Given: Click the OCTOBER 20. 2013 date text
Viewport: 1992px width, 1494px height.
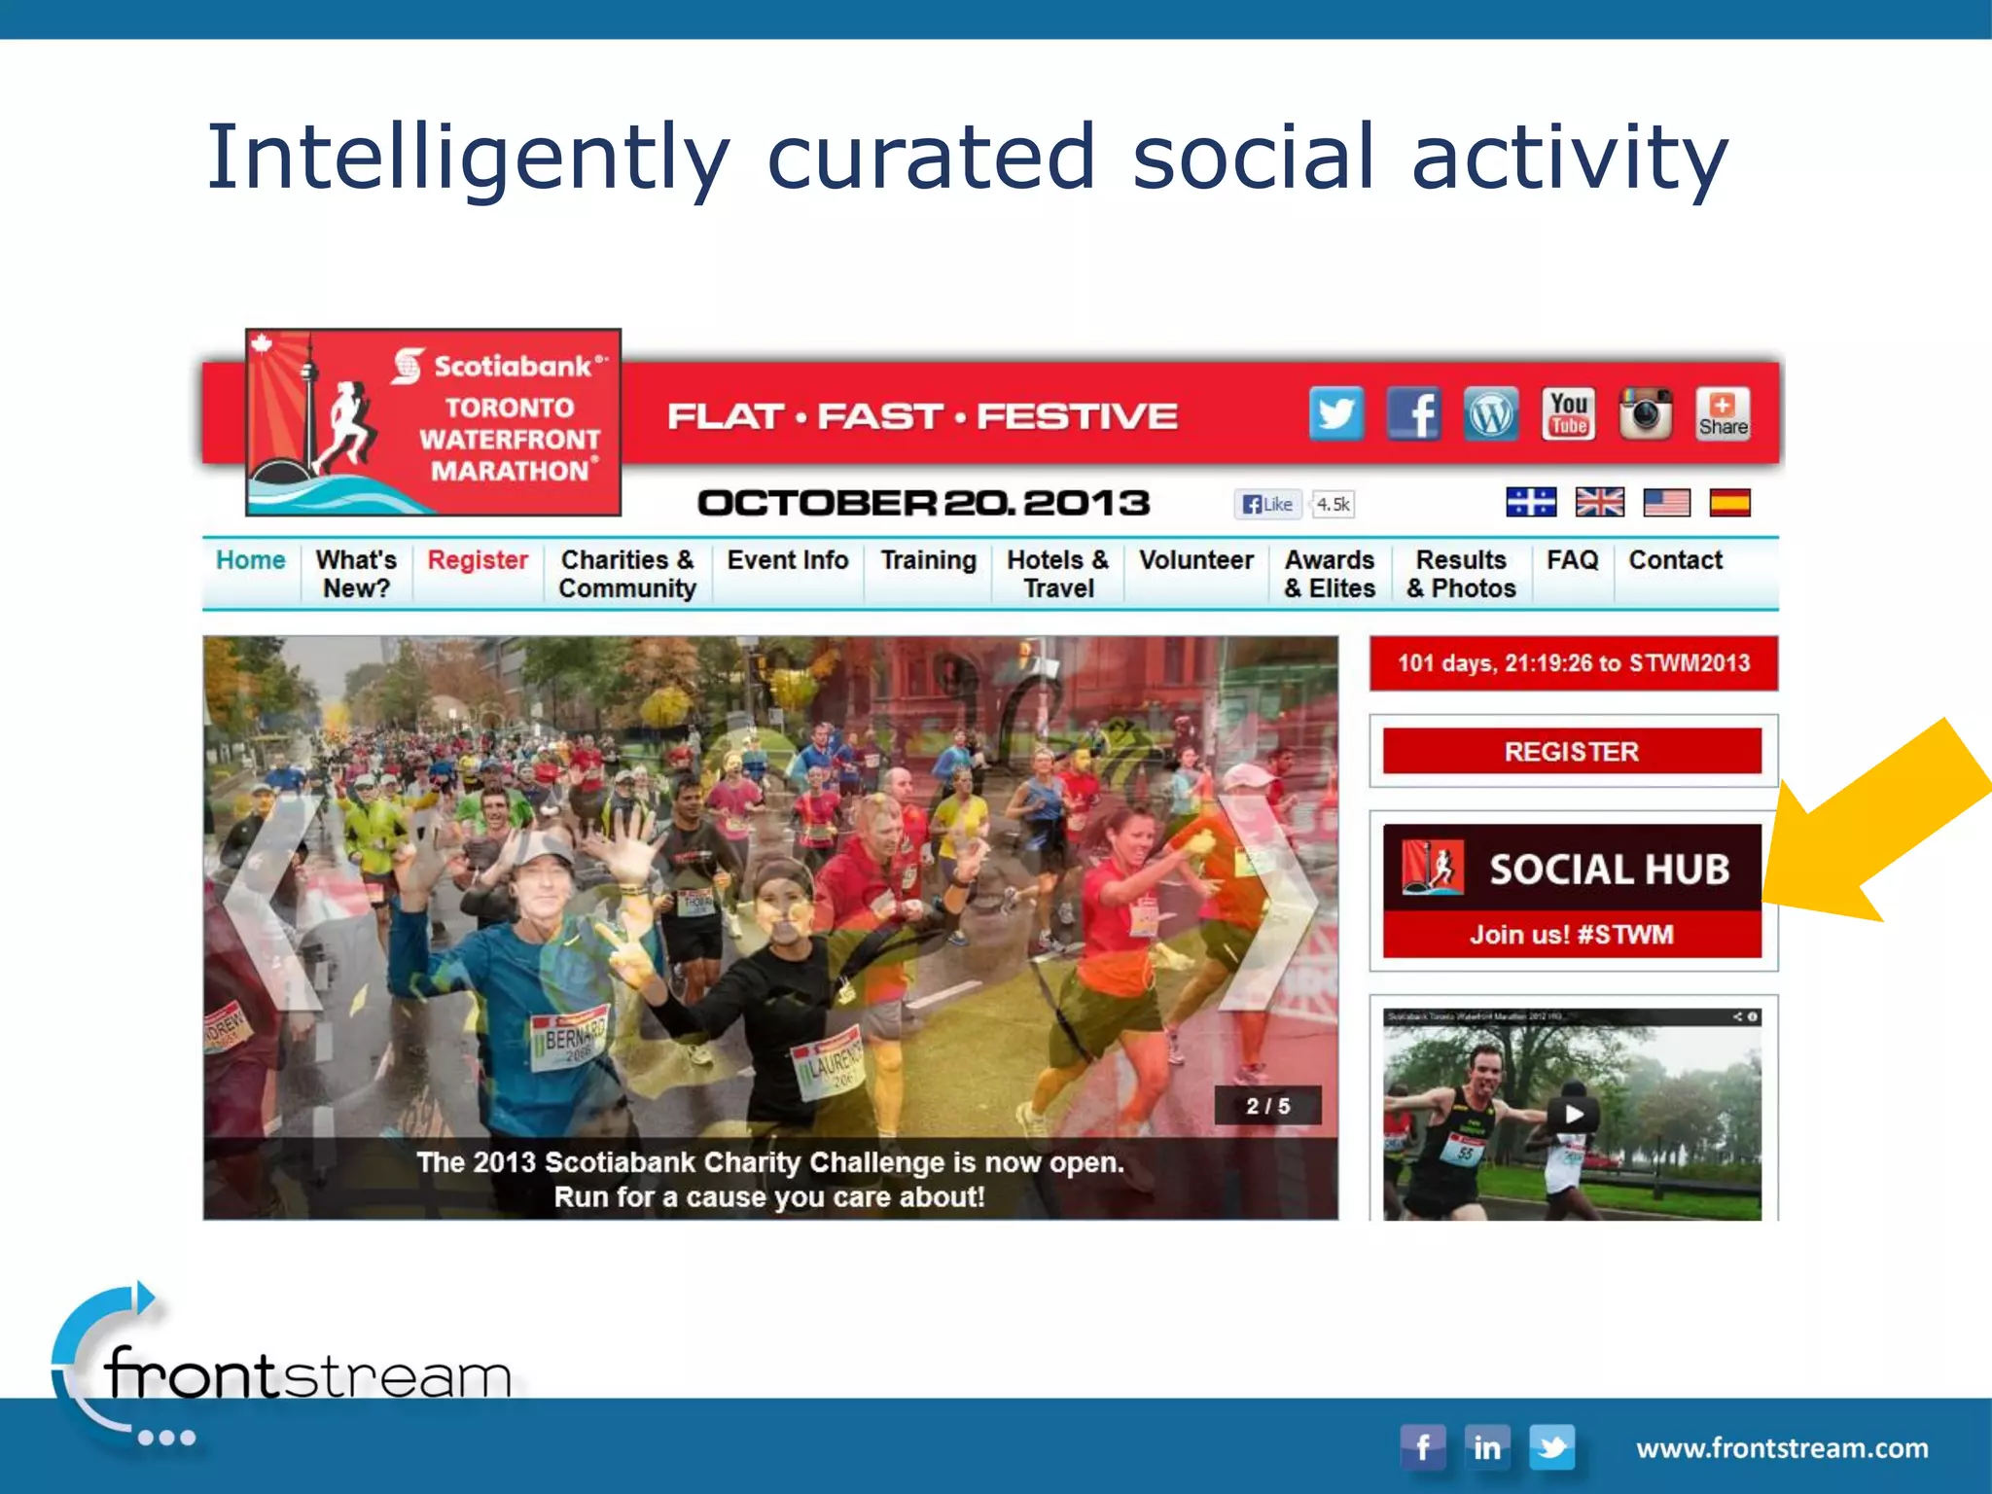Looking at the screenshot, I should coord(924,503).
